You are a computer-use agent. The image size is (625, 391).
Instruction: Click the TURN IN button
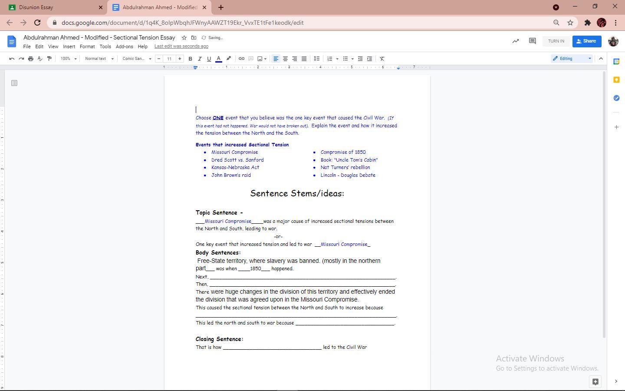tap(556, 41)
